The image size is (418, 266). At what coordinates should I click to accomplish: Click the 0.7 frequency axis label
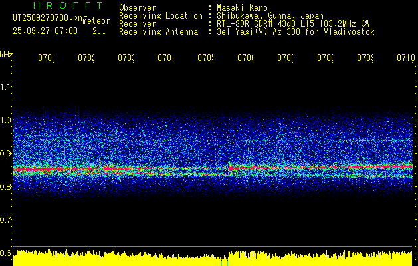tap(5, 219)
